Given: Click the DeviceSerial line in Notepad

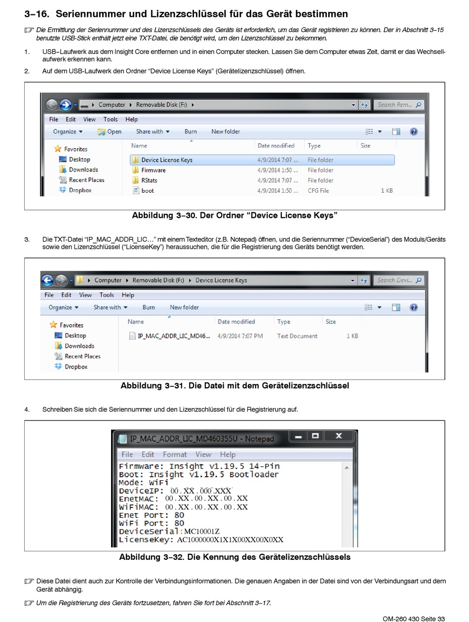Looking at the screenshot, I should [x=169, y=532].
